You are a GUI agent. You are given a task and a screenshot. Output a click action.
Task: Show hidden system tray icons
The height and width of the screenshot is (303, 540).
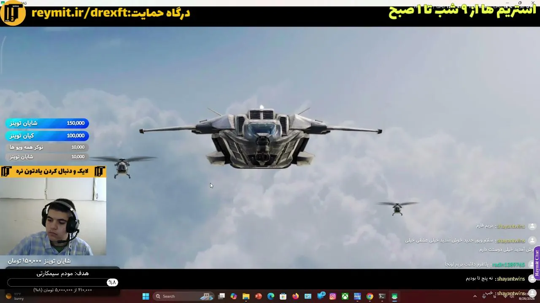[x=475, y=296]
